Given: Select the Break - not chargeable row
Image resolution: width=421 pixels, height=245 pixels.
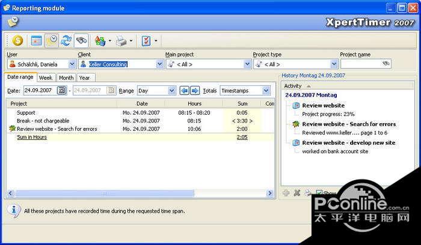Looking at the screenshot, I should (x=140, y=121).
